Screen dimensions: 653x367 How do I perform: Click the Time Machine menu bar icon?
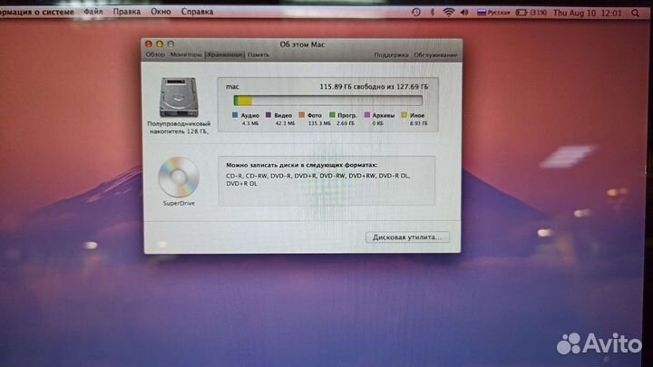415,13
